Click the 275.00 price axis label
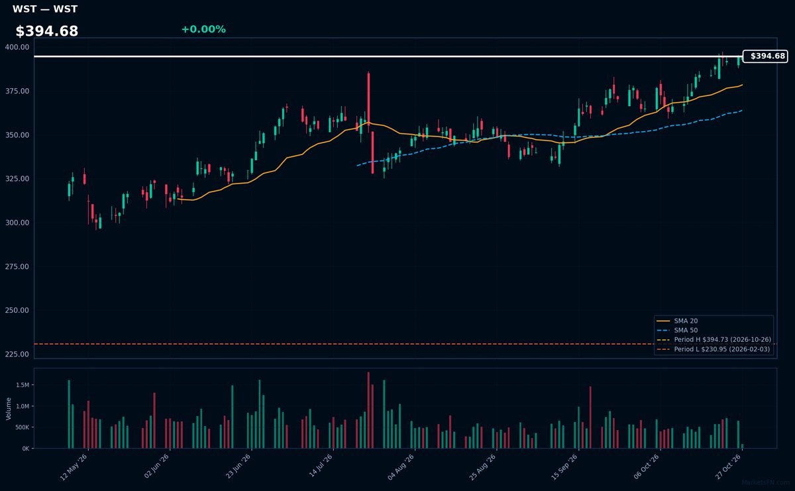Image resolution: width=795 pixels, height=491 pixels. (x=17, y=266)
